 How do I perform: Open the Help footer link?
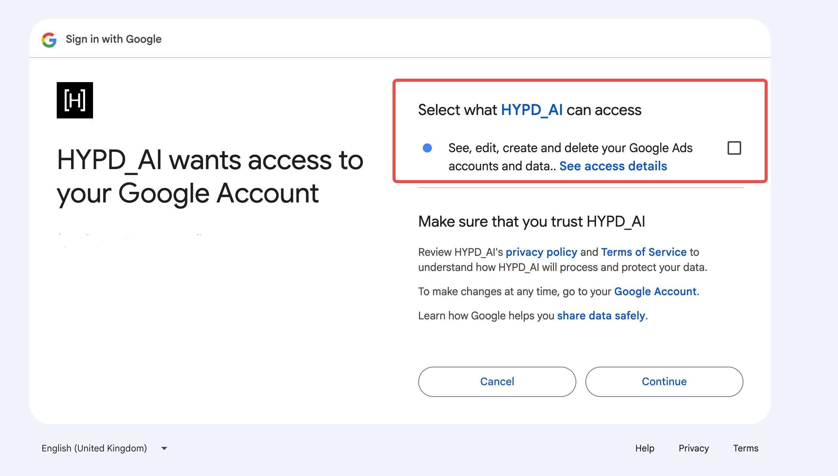click(645, 448)
